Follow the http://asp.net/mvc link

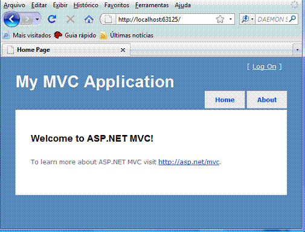pos(188,162)
